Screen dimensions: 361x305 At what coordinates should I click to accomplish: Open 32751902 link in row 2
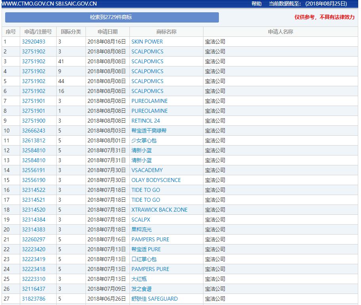[x=34, y=51]
